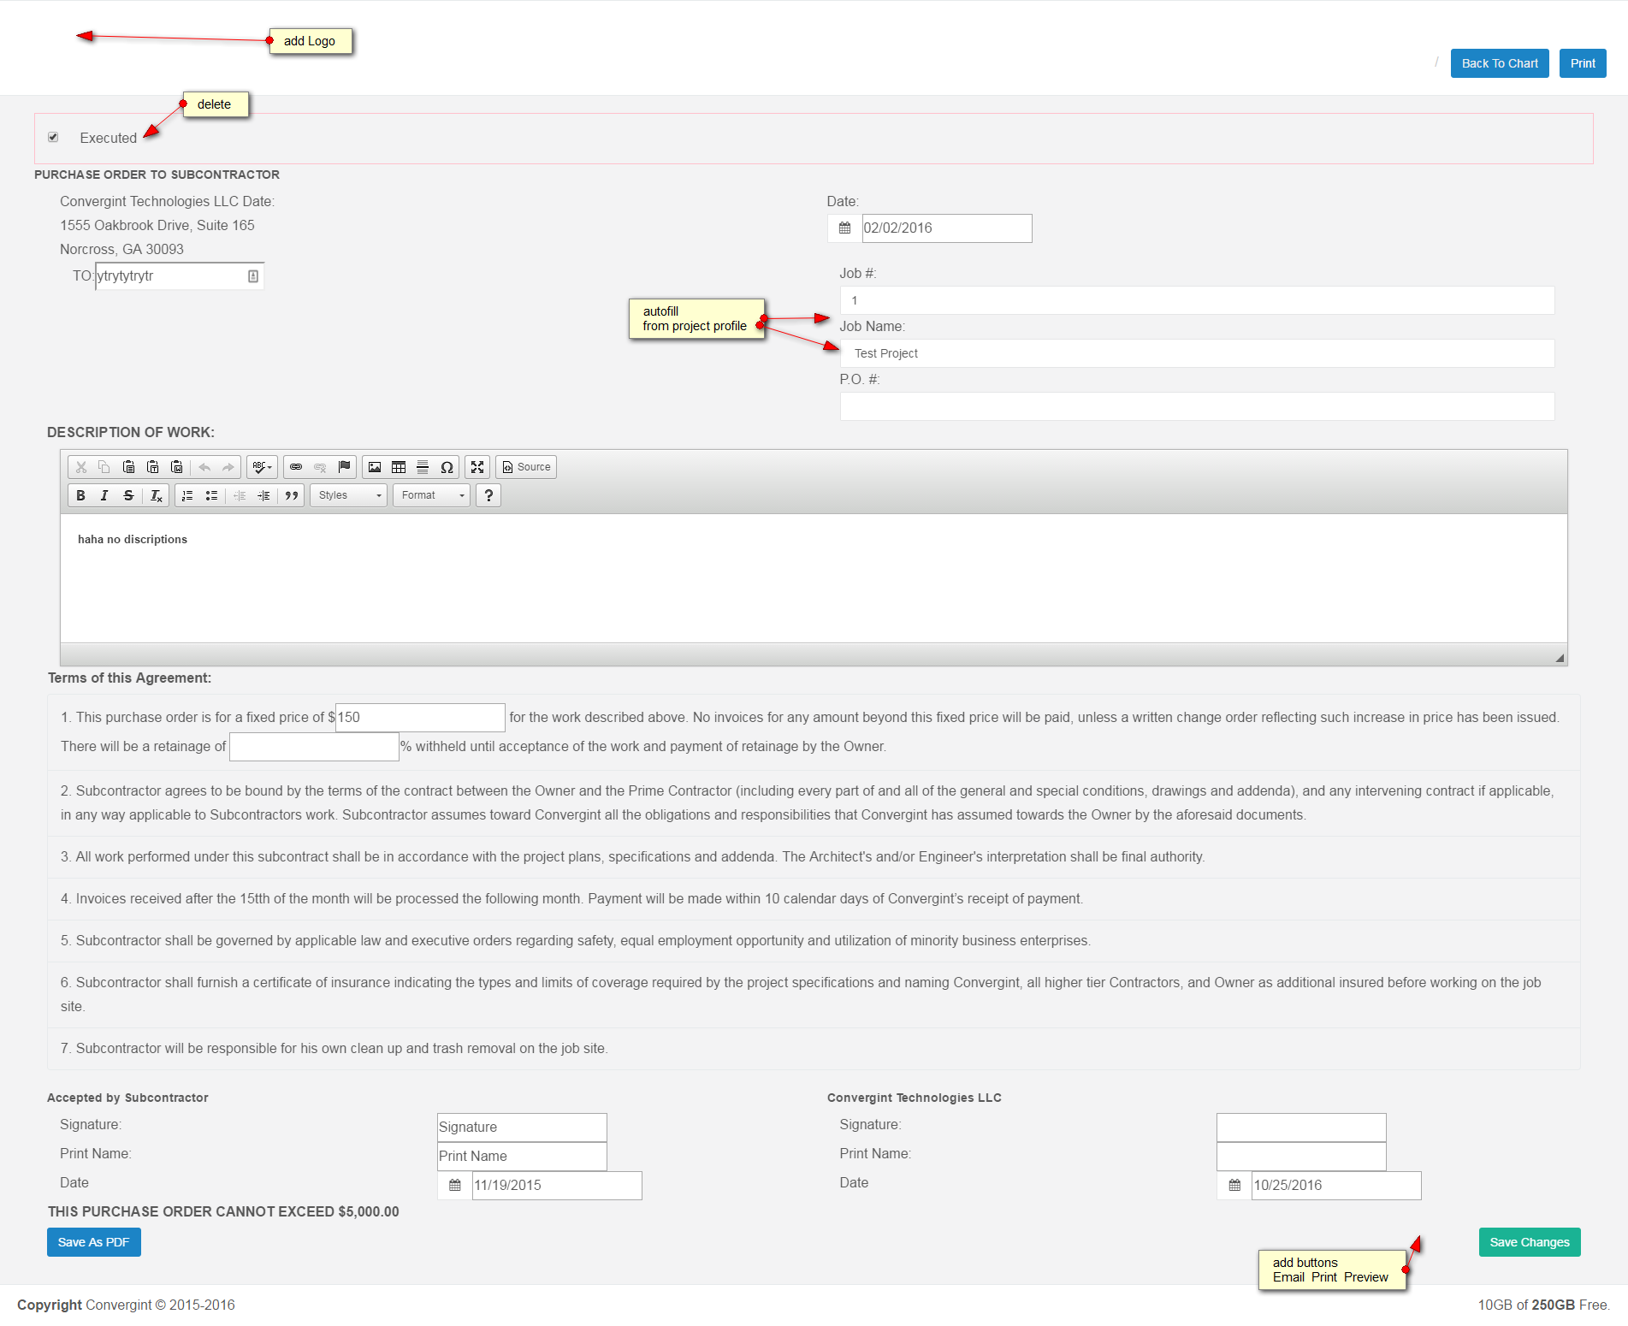Switch the editor to Source view
1628x1326 pixels.
pos(526,467)
